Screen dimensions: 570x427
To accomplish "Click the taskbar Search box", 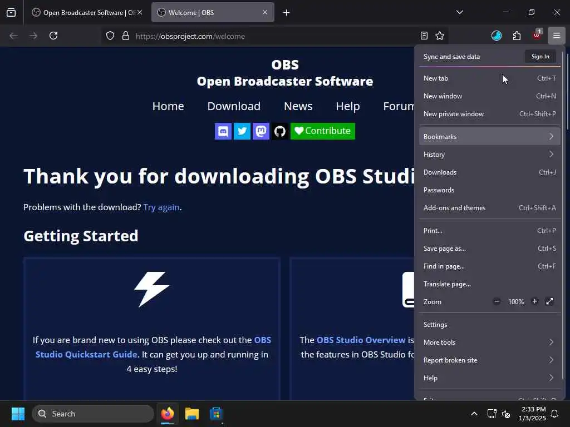I will [93, 414].
